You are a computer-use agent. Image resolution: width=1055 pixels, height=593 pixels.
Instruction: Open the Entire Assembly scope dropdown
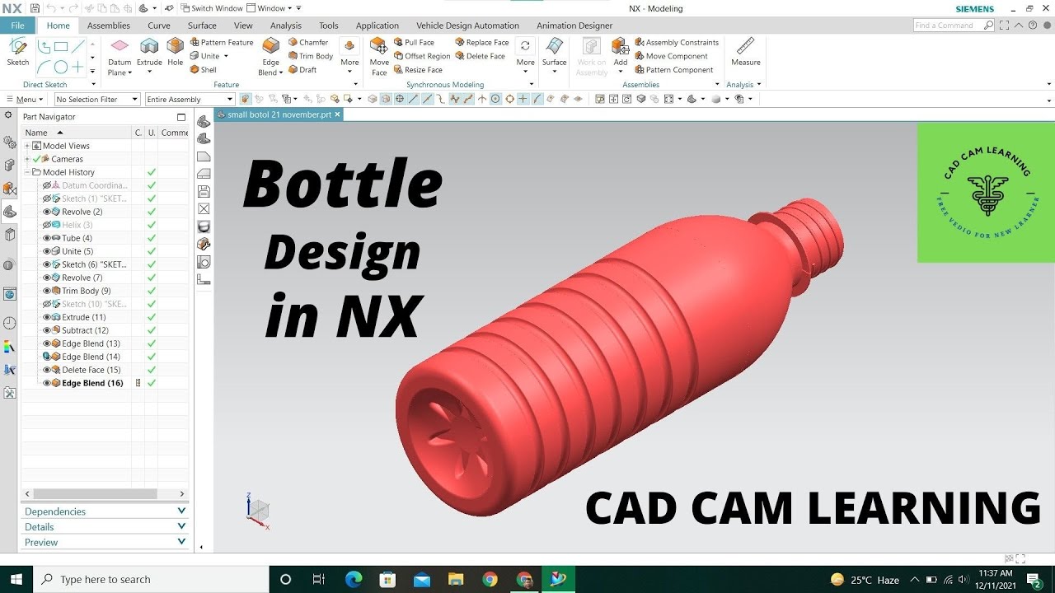[190, 100]
